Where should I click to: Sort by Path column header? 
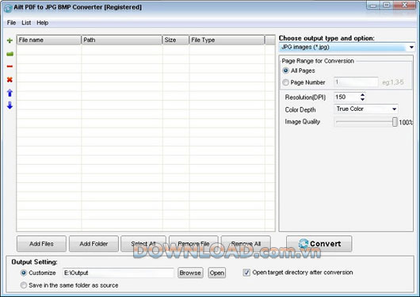(x=121, y=40)
